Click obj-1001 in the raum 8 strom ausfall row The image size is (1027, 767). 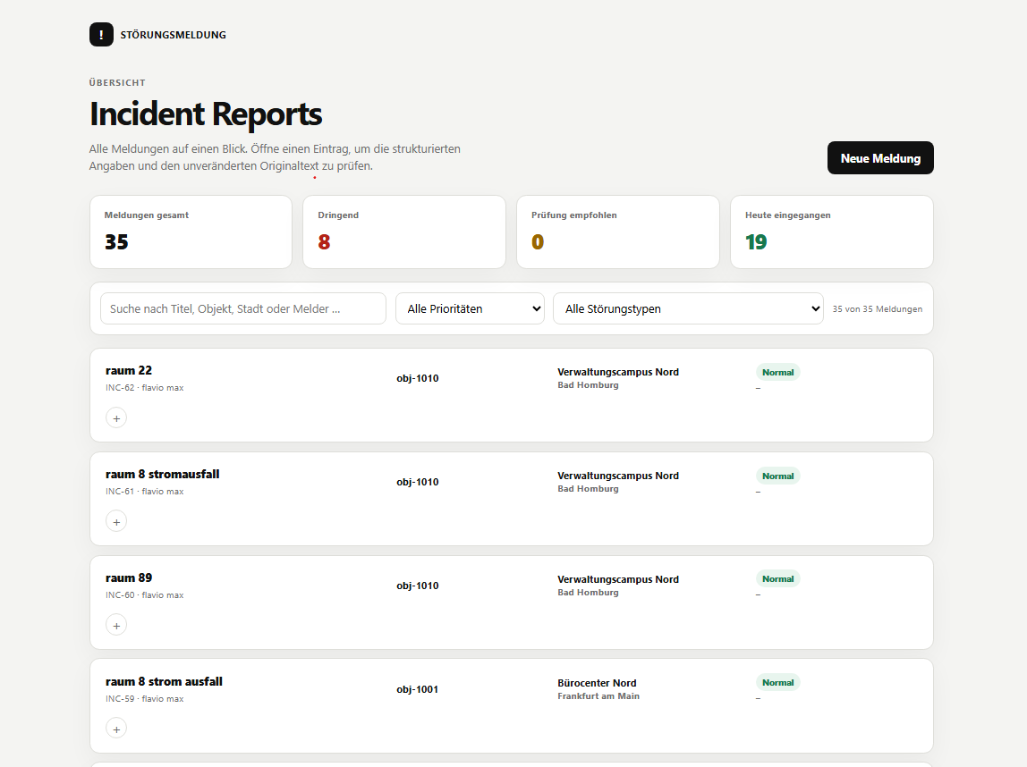tap(417, 689)
